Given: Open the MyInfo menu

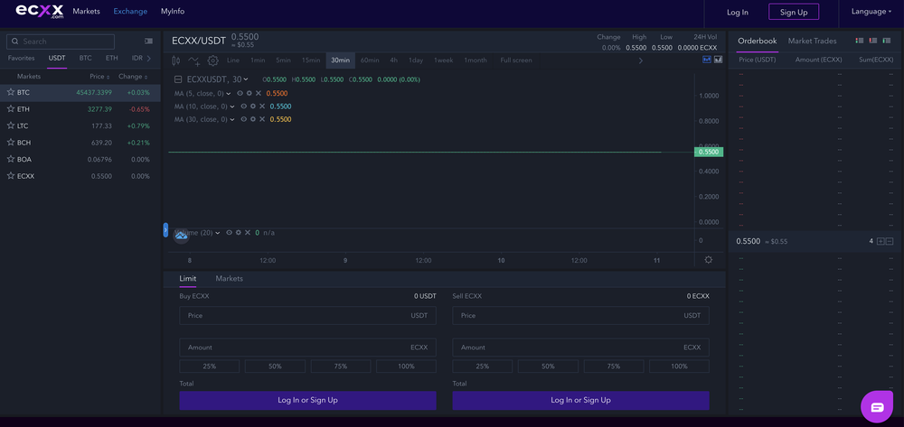Looking at the screenshot, I should (173, 12).
